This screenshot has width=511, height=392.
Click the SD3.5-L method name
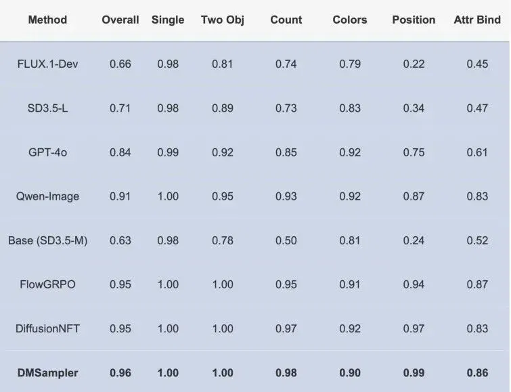pyautogui.click(x=47, y=108)
